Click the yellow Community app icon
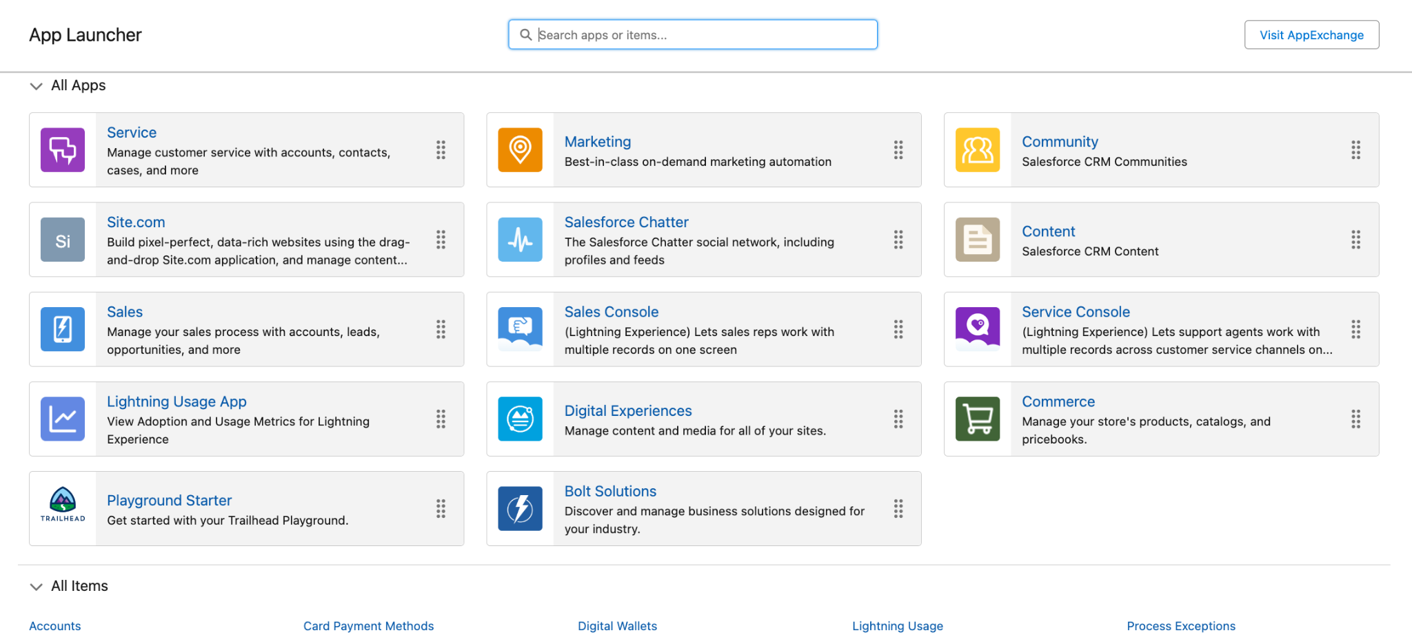The image size is (1412, 637). [x=978, y=149]
